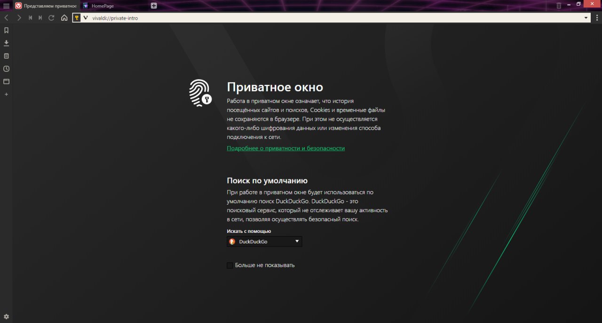This screenshot has height=323, width=602.
Task: Open the Window side panel
Action: [7, 81]
